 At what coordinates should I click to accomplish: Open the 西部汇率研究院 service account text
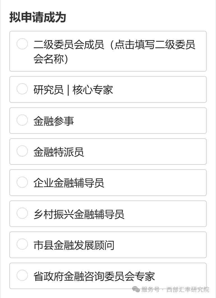tap(188, 290)
